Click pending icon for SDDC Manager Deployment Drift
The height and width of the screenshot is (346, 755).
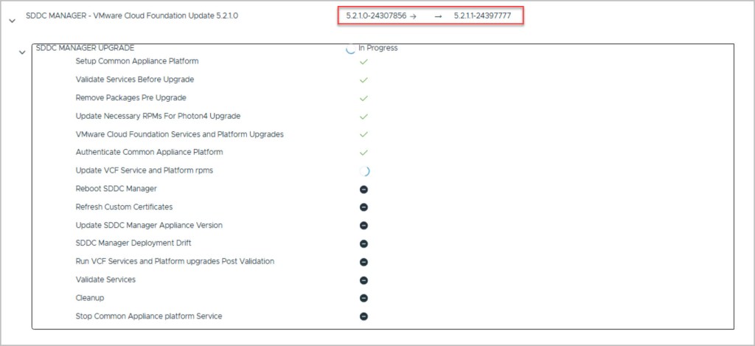(x=363, y=243)
